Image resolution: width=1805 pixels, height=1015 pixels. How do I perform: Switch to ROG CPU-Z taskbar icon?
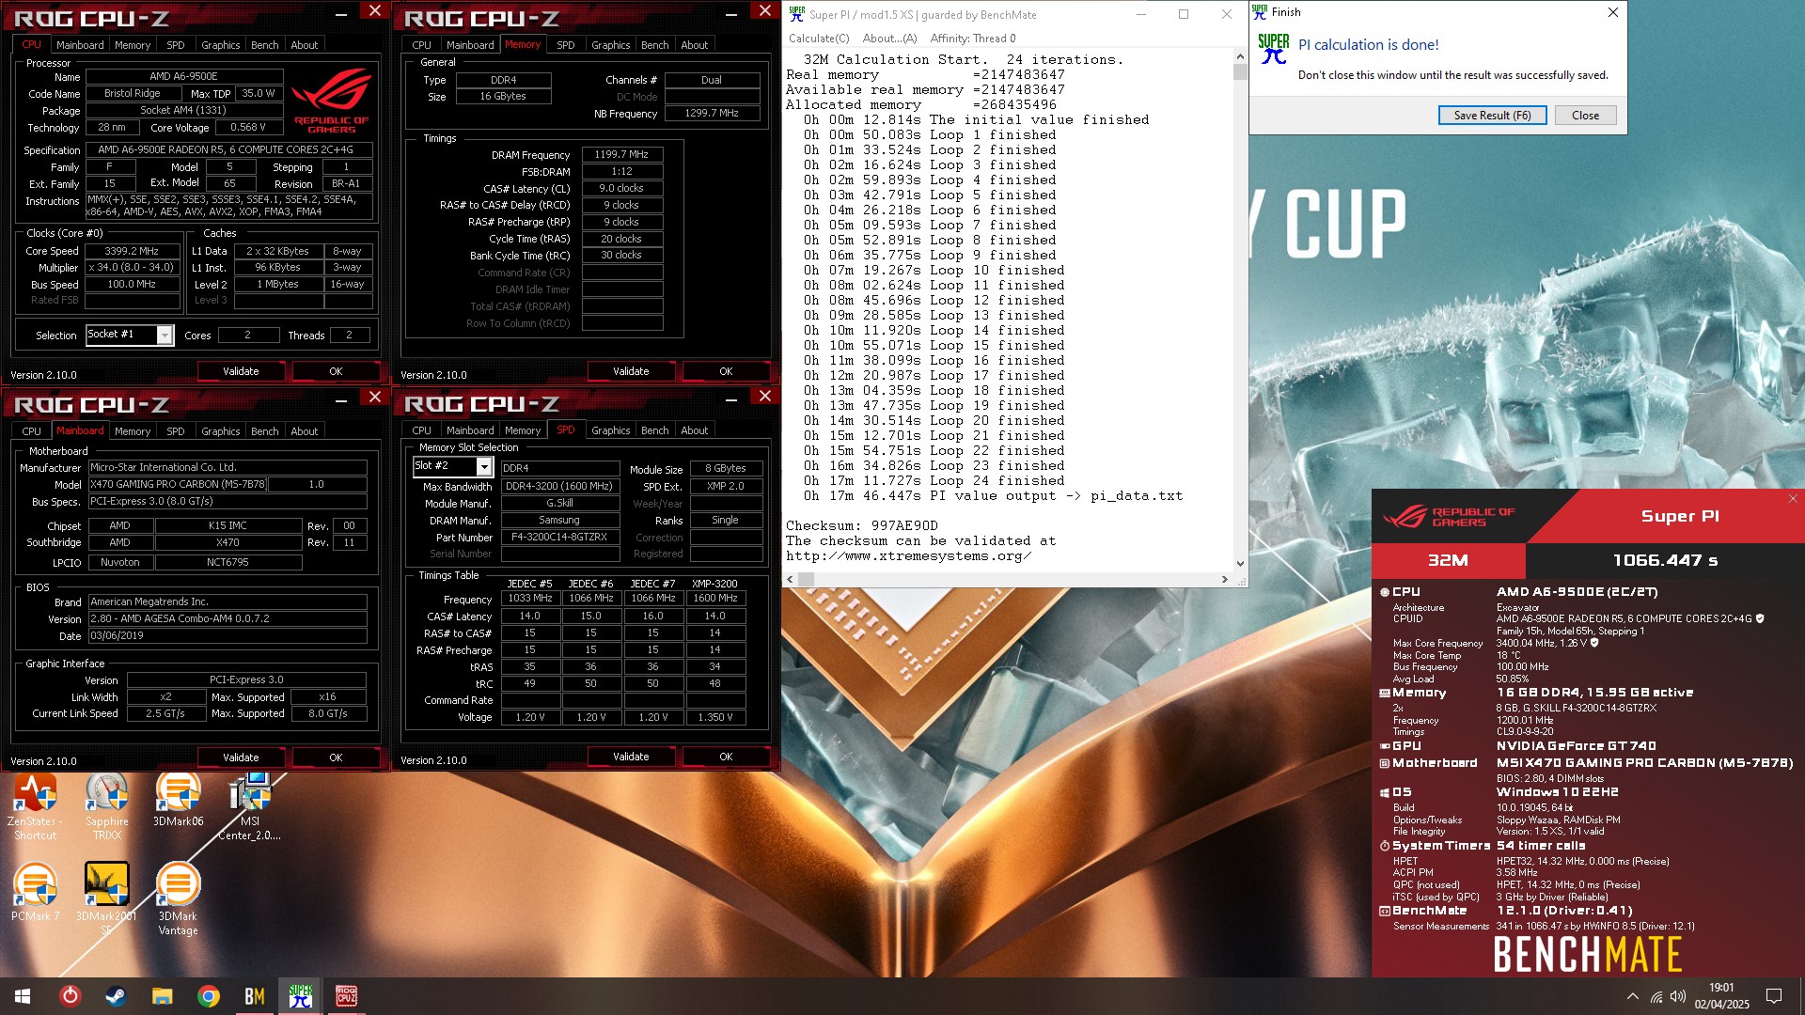tap(347, 996)
